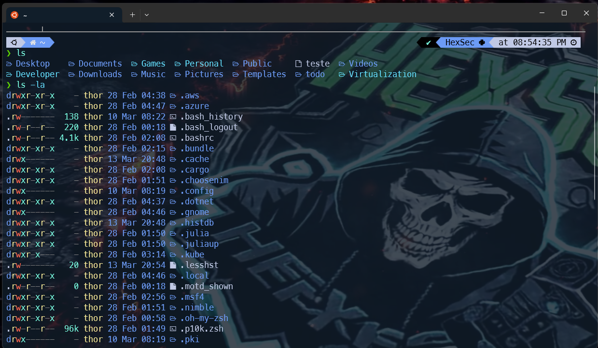Click the .cache directory name
Image resolution: width=598 pixels, height=348 pixels.
(195, 159)
